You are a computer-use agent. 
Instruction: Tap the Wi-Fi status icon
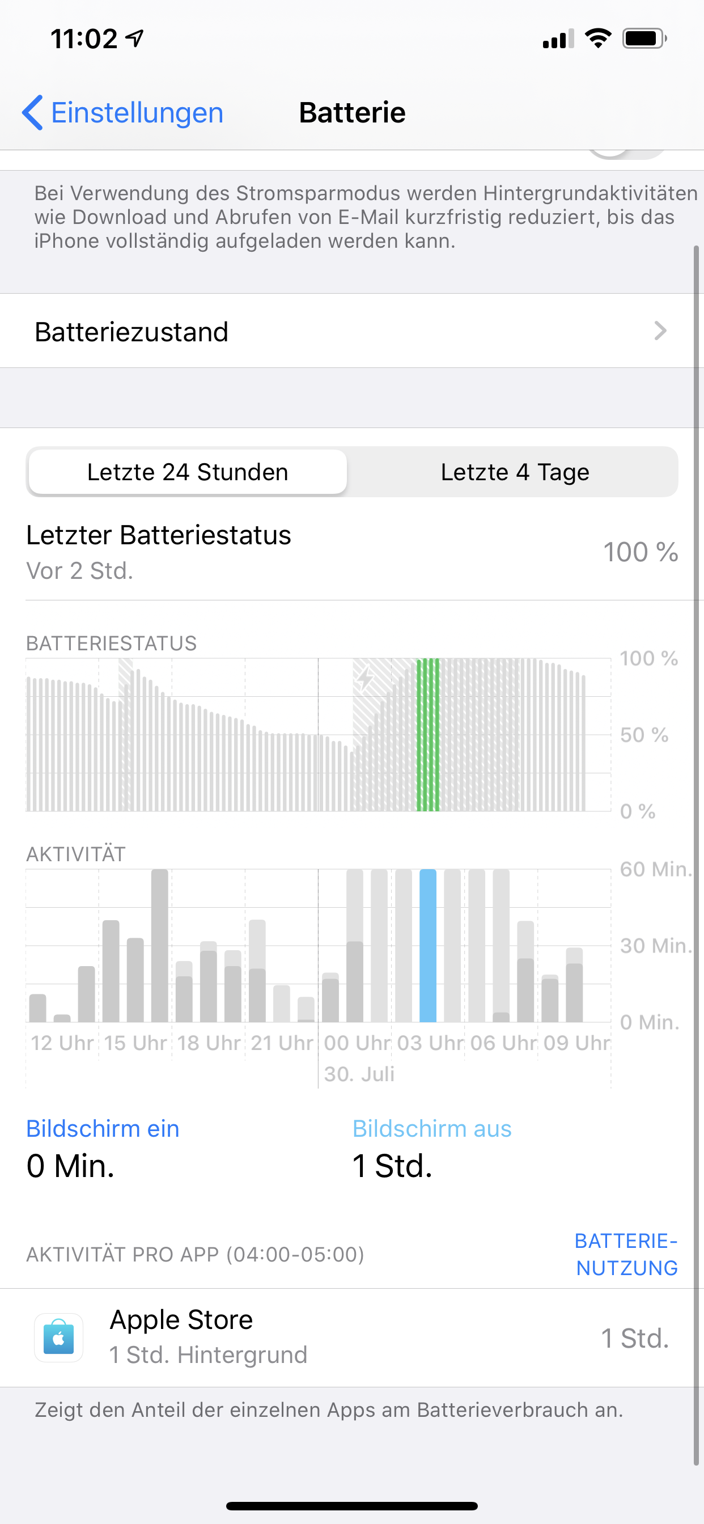tap(597, 39)
